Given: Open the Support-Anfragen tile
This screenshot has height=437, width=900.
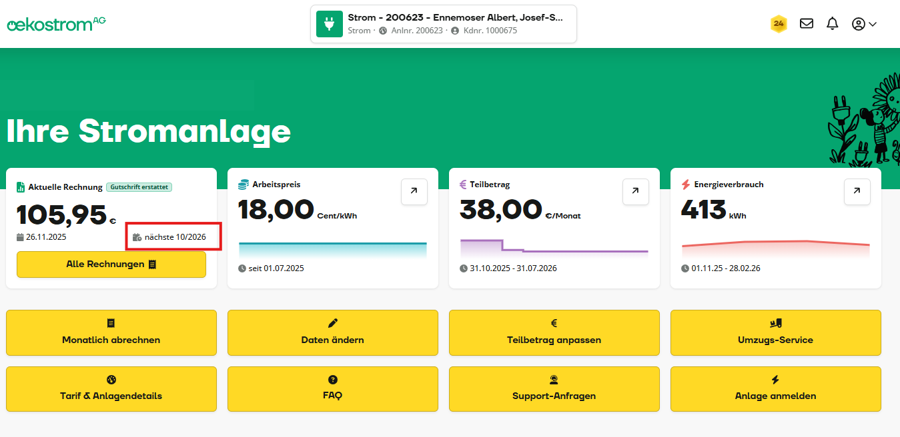Looking at the screenshot, I should coord(554,388).
